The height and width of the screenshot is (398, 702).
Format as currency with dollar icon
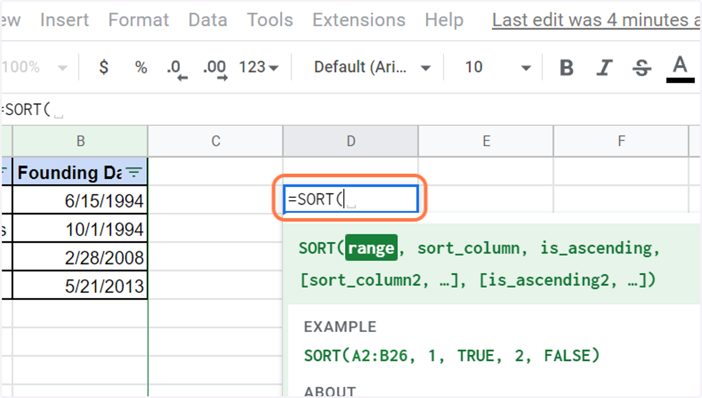pyautogui.click(x=104, y=67)
